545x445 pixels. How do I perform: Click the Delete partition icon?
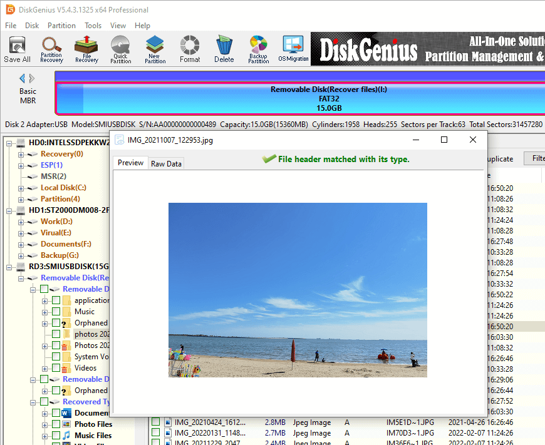click(224, 49)
